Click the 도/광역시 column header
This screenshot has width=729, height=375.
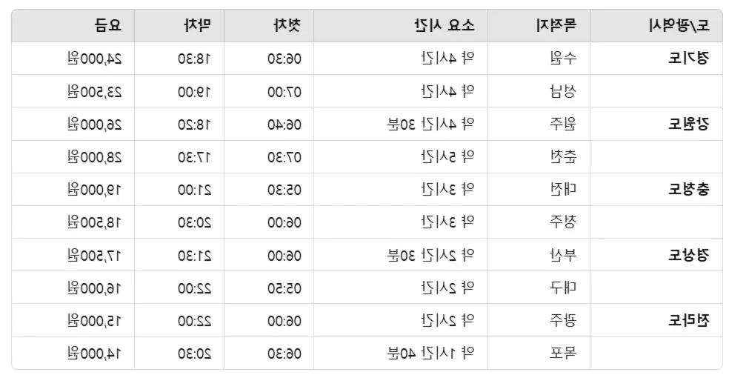click(x=656, y=26)
